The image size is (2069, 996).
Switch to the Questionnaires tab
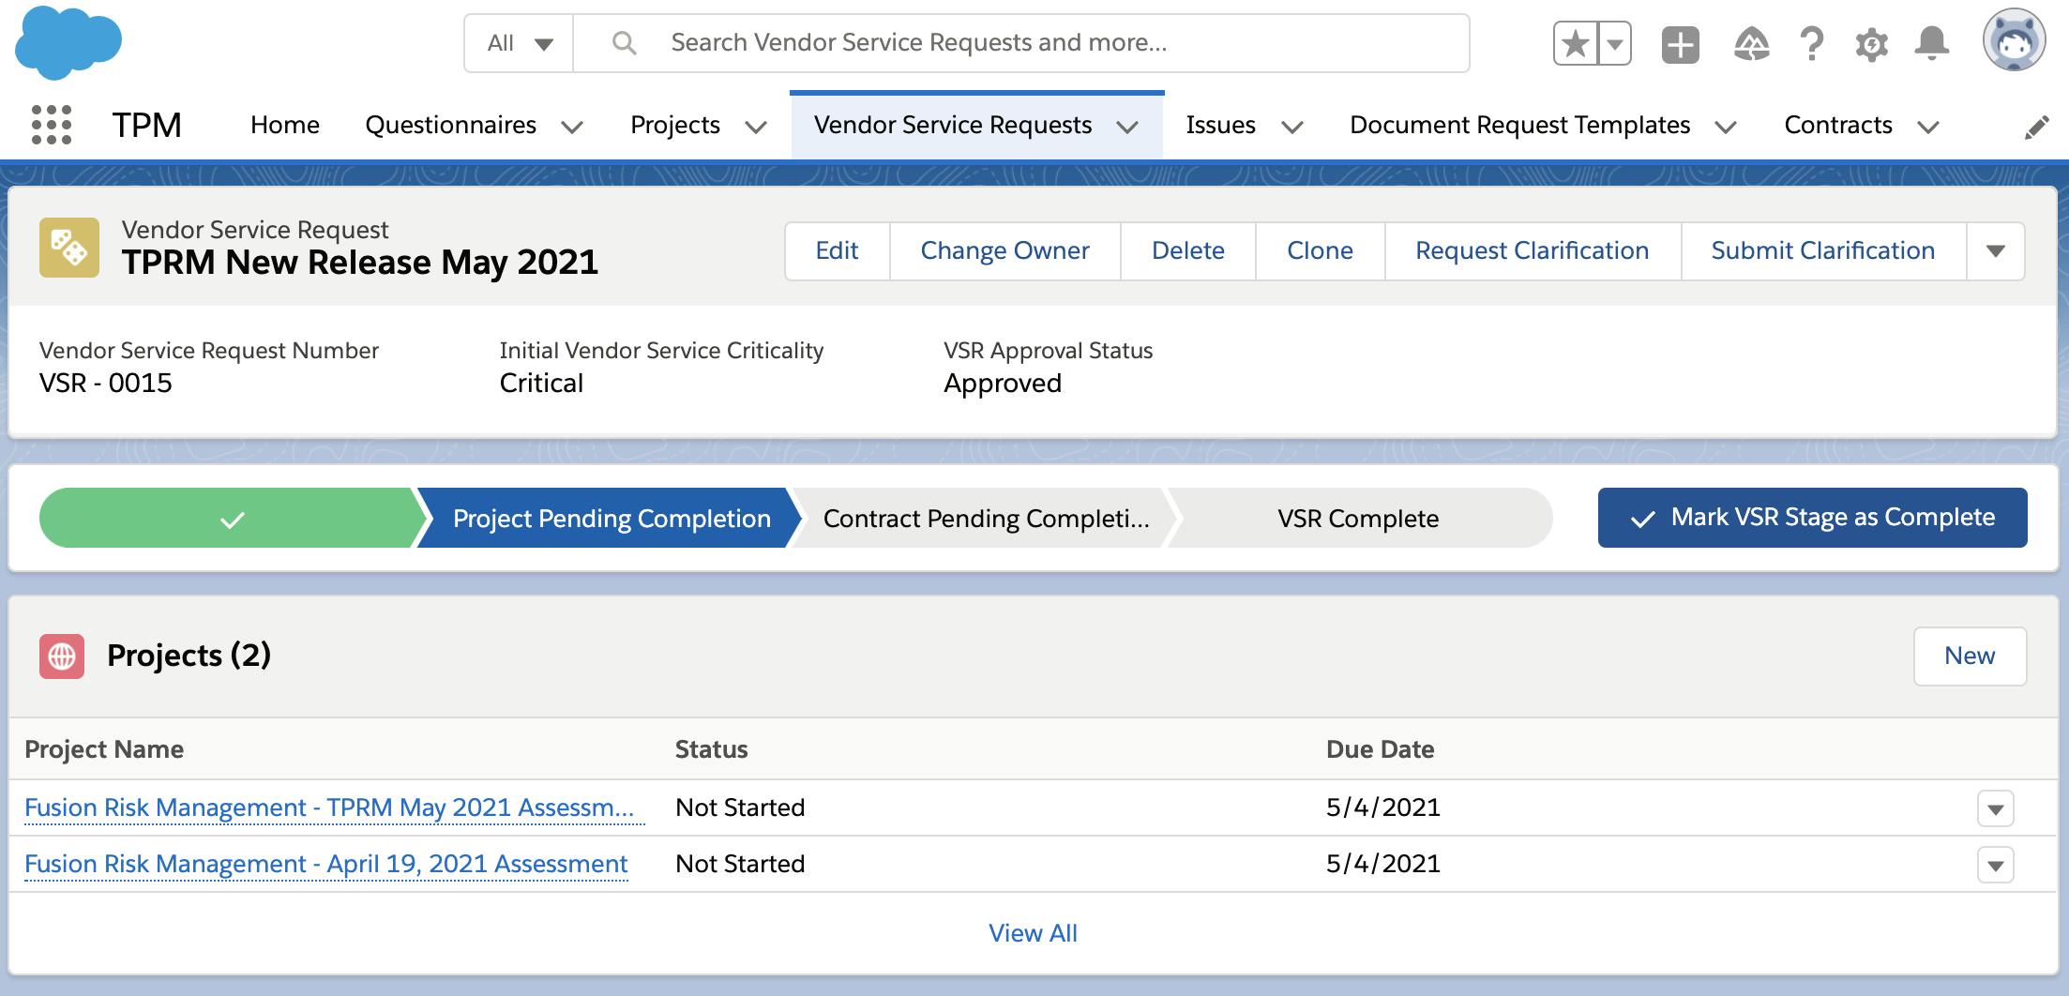[x=451, y=125]
